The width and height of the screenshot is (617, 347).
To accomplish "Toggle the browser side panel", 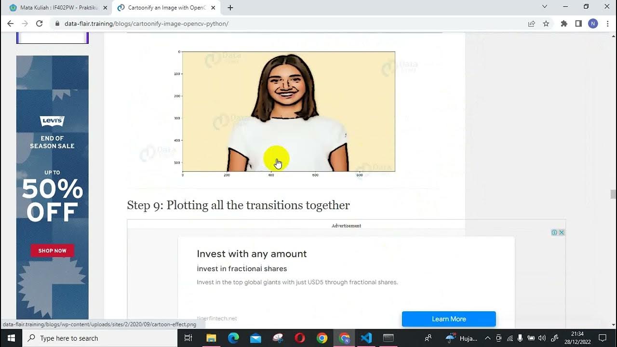I will (578, 24).
